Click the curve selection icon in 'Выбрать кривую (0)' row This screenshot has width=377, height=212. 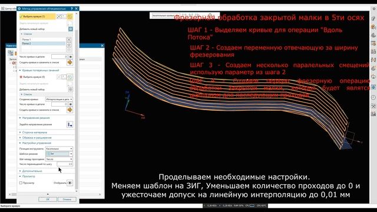[70, 77]
